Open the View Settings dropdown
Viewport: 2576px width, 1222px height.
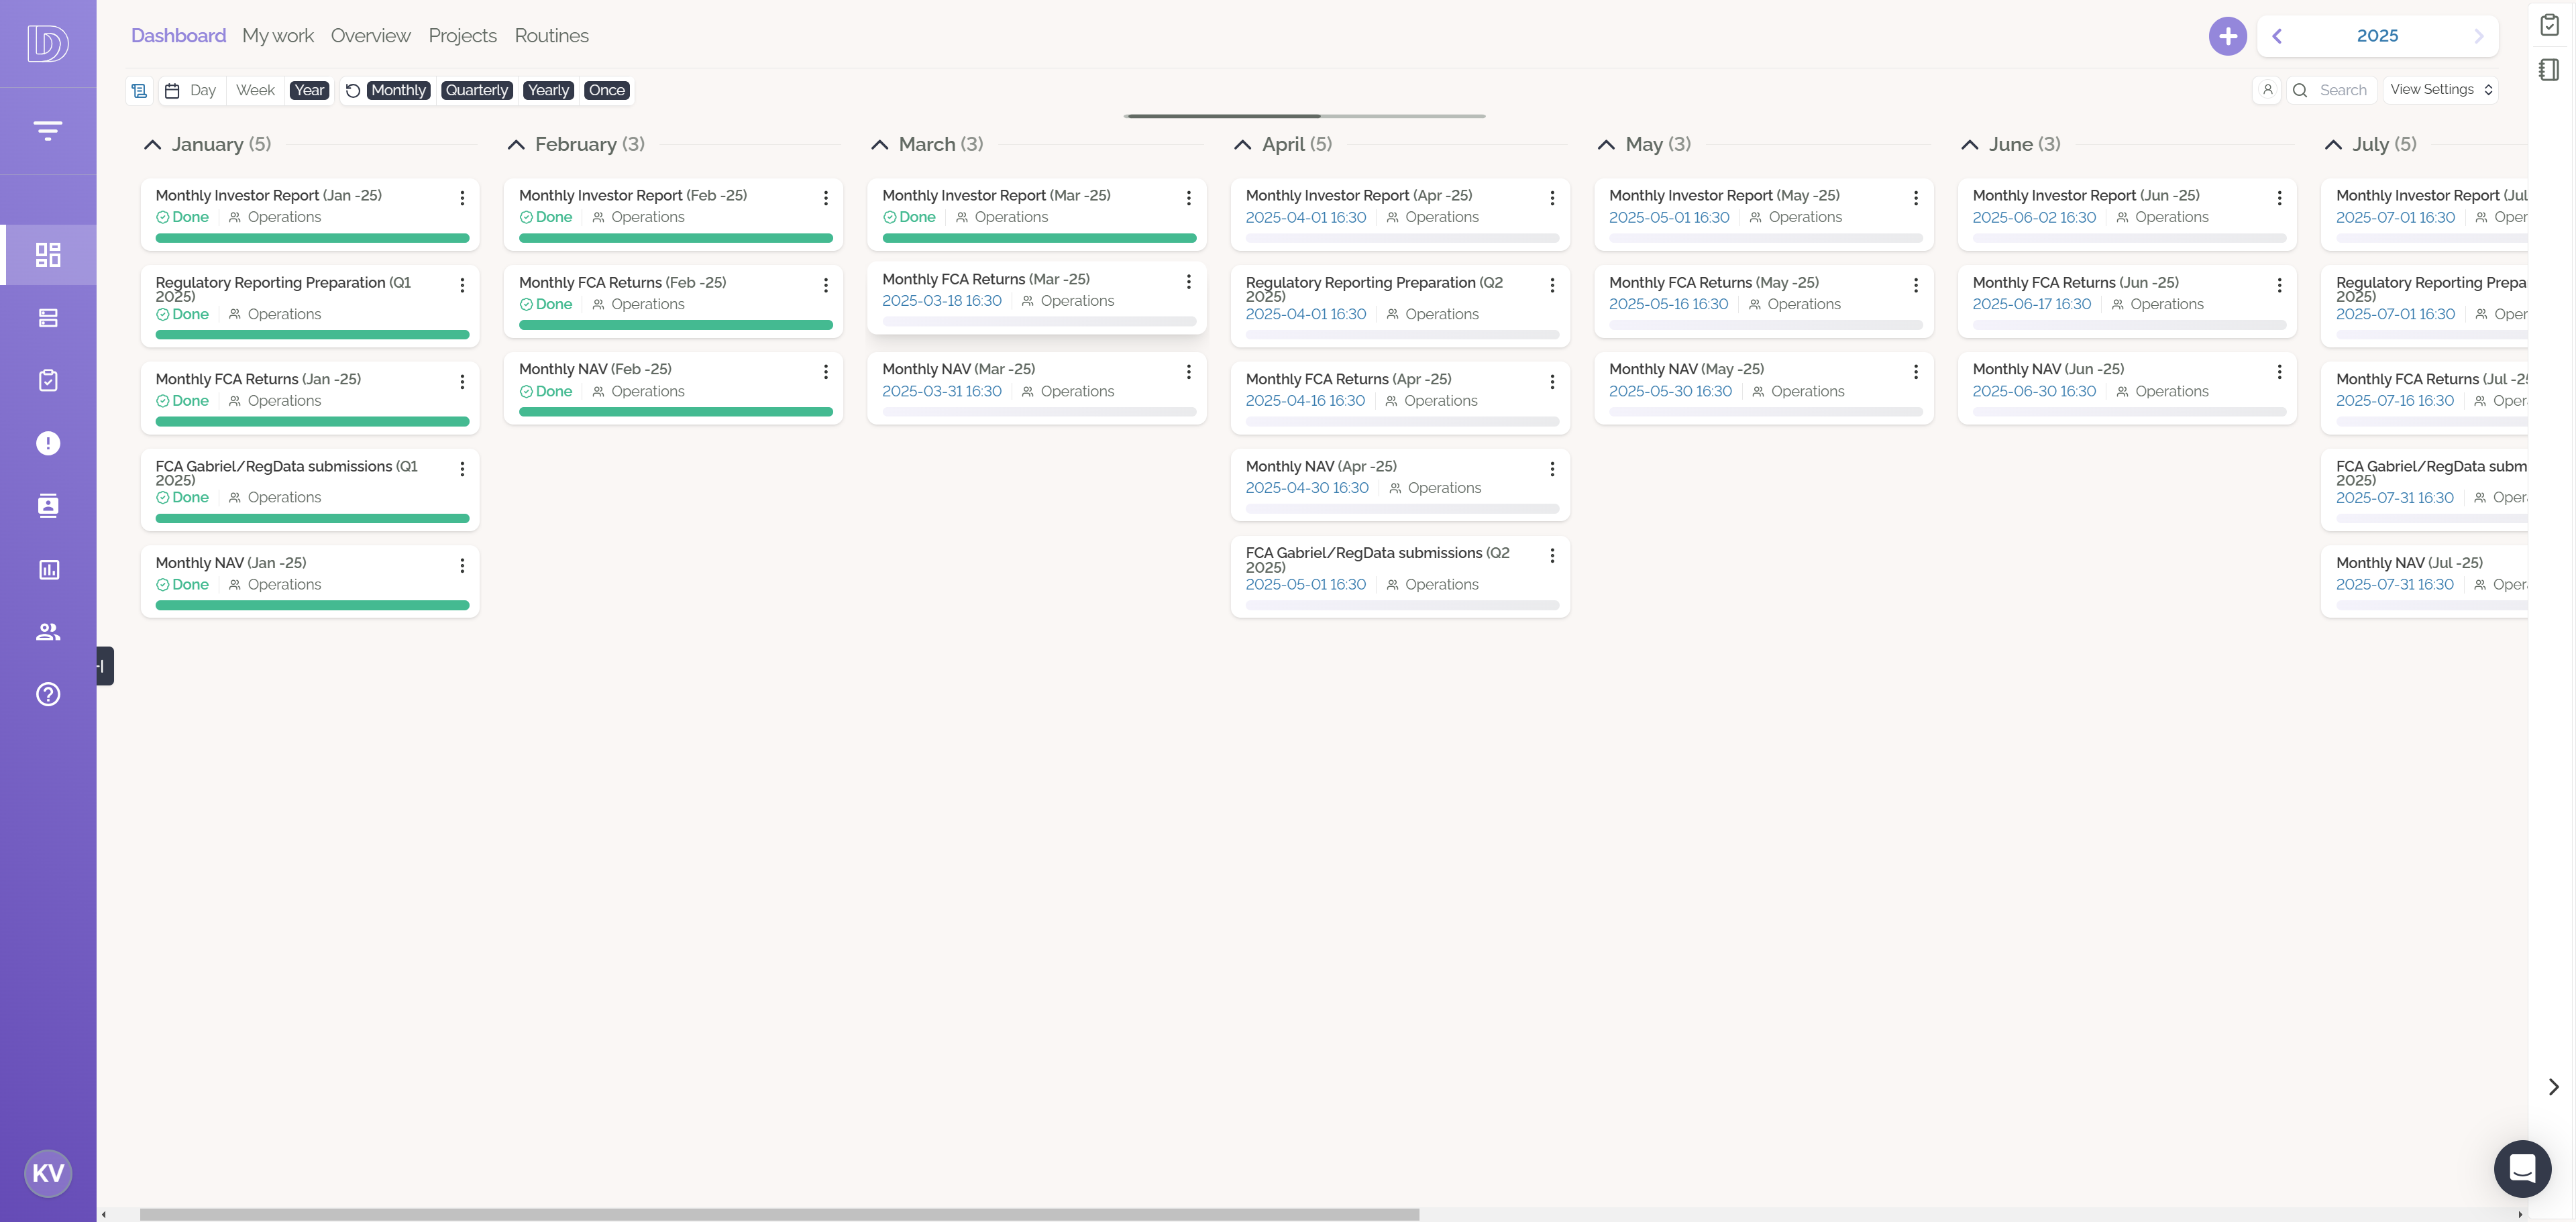(x=2440, y=90)
